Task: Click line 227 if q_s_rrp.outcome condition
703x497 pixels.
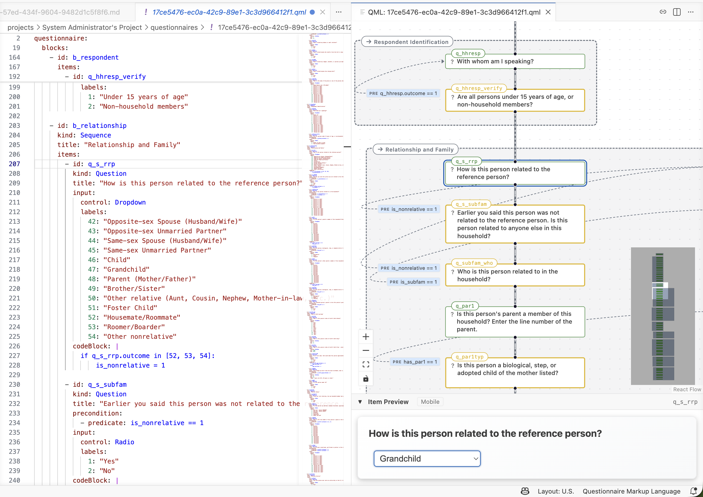Action: 148,356
